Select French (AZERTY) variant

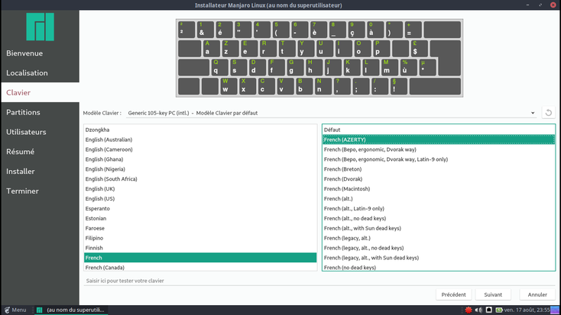[x=439, y=140]
